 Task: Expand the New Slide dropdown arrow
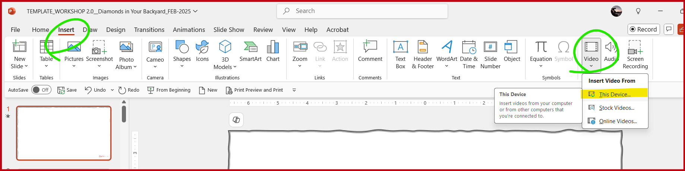pyautogui.click(x=26, y=66)
